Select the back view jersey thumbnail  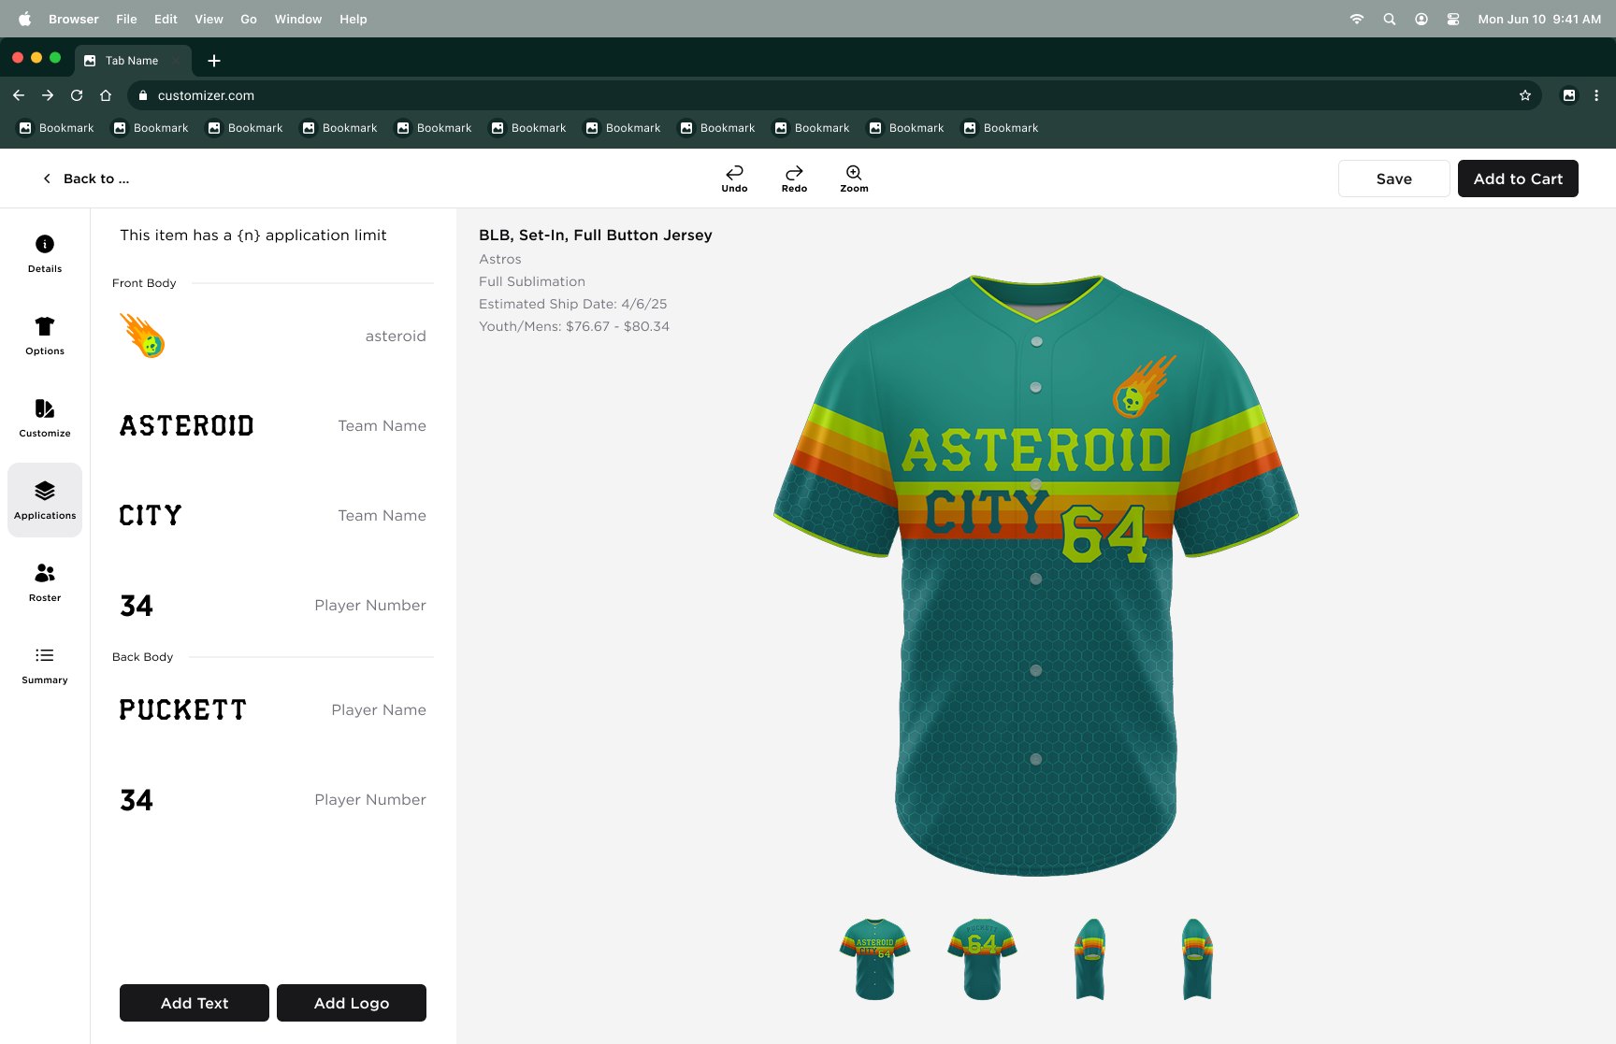[x=982, y=959]
